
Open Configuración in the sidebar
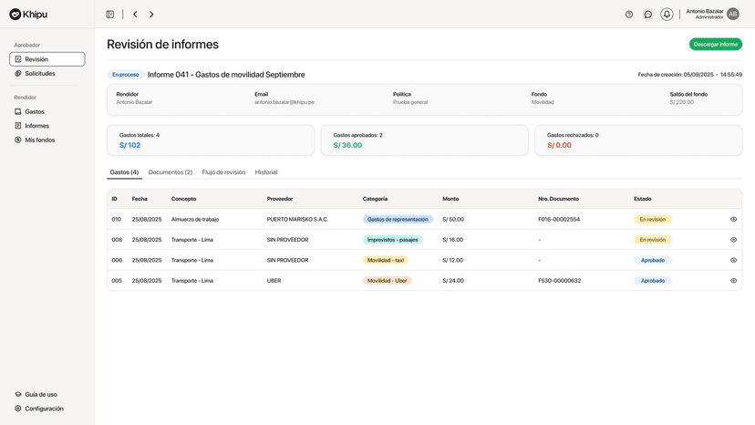pos(44,409)
